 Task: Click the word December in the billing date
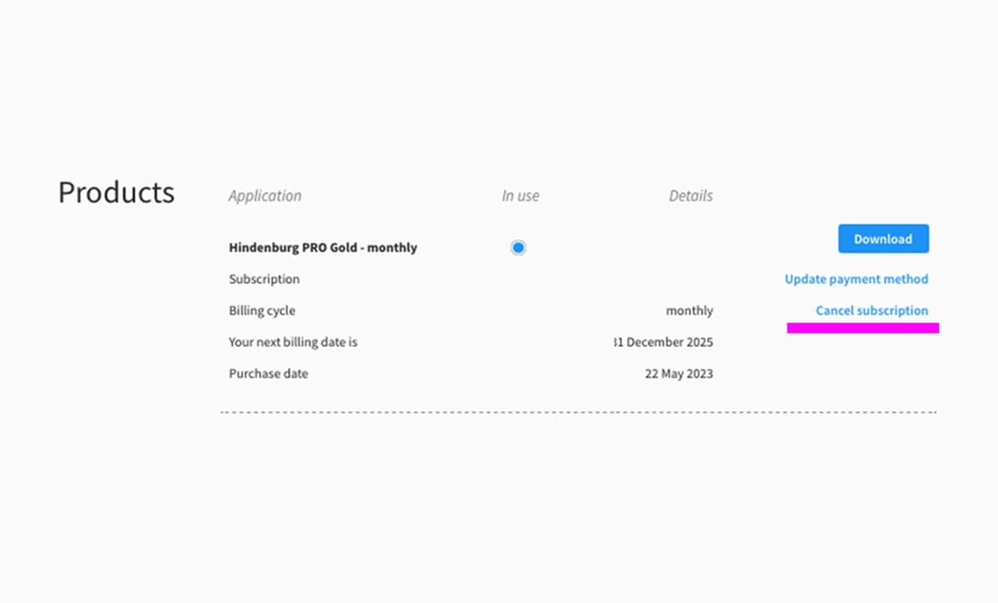pyautogui.click(x=655, y=343)
